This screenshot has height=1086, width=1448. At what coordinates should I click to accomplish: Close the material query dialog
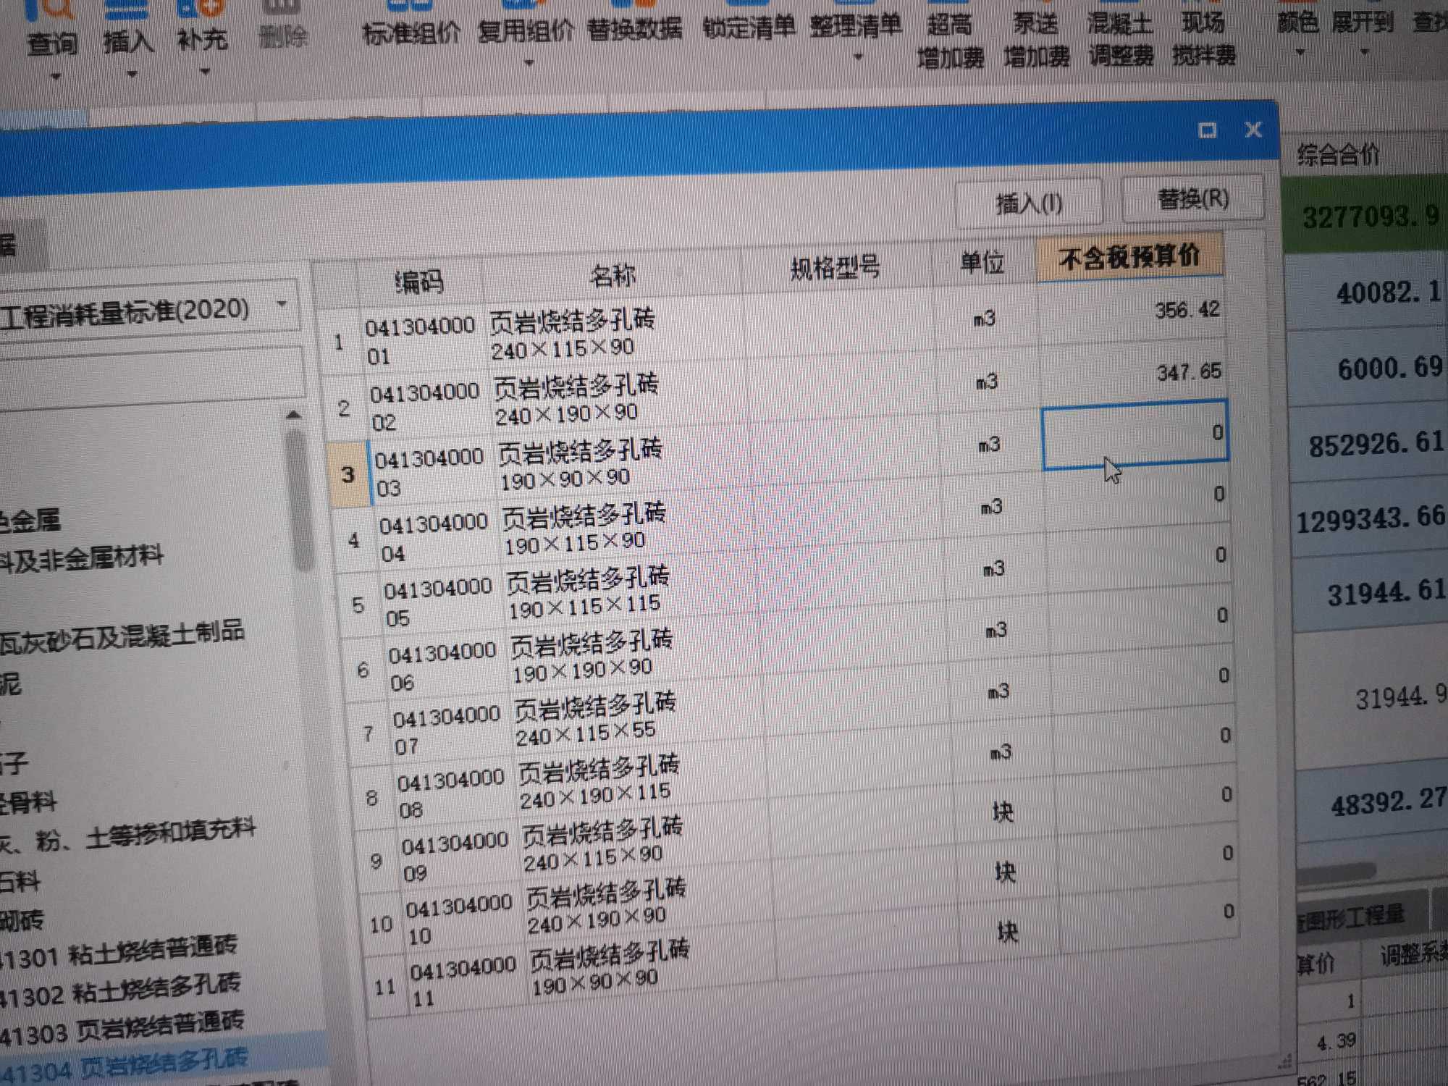tap(1253, 130)
